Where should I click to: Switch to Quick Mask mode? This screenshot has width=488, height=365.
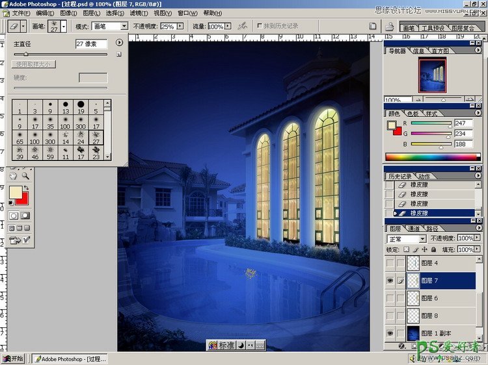(25, 215)
